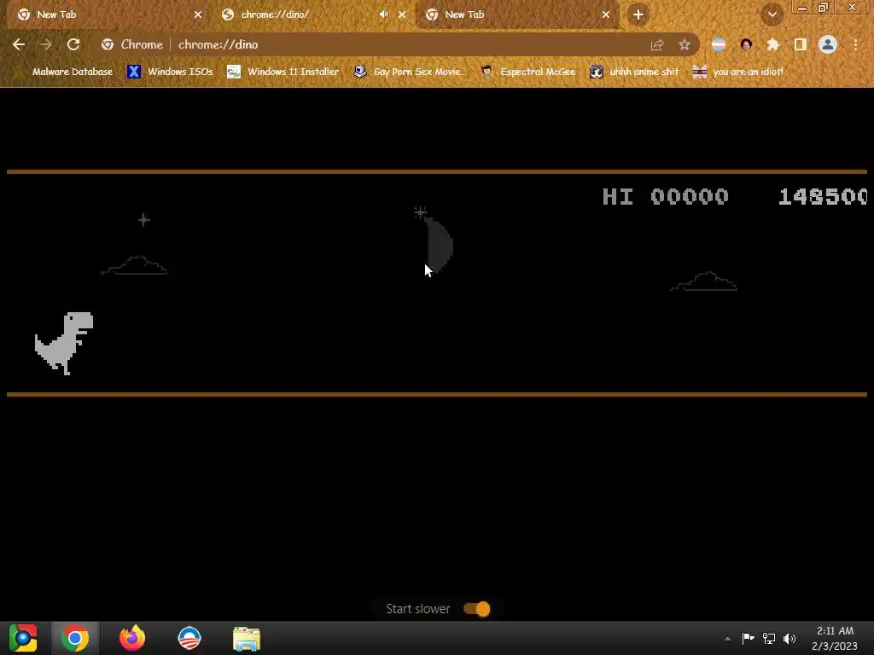The width and height of the screenshot is (874, 655).
Task: Open the Obama logo taskbar app
Action: click(189, 638)
